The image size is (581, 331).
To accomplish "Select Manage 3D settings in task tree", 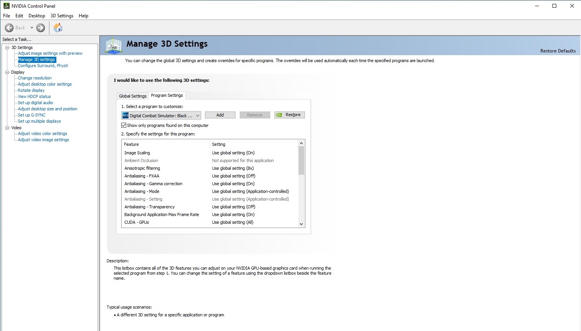I will [x=37, y=59].
